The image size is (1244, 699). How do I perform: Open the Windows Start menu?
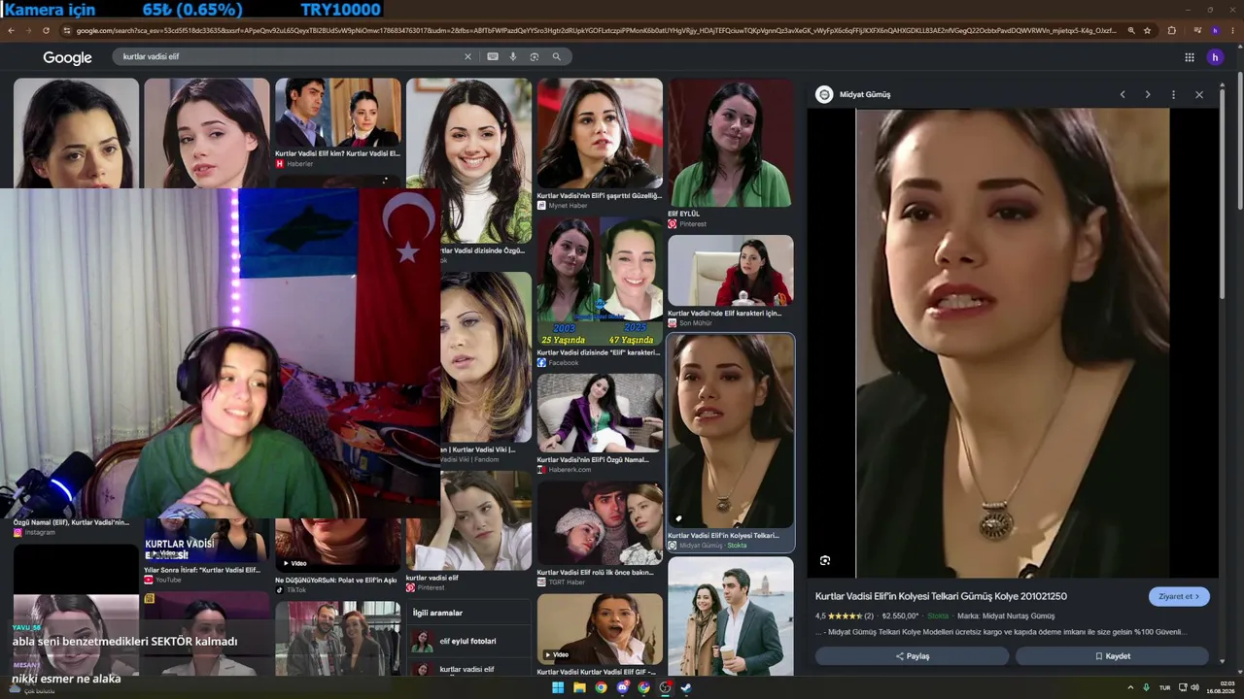coord(558,687)
